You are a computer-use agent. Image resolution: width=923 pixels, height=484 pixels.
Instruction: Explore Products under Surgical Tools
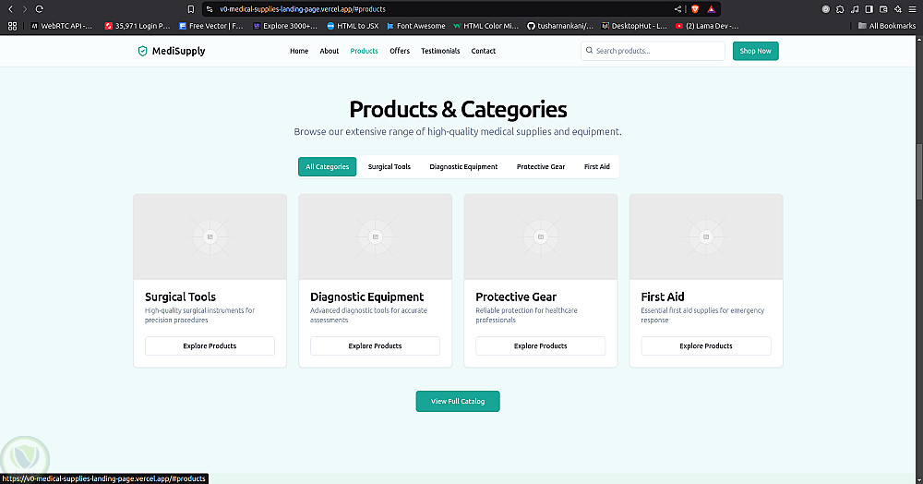click(x=210, y=345)
